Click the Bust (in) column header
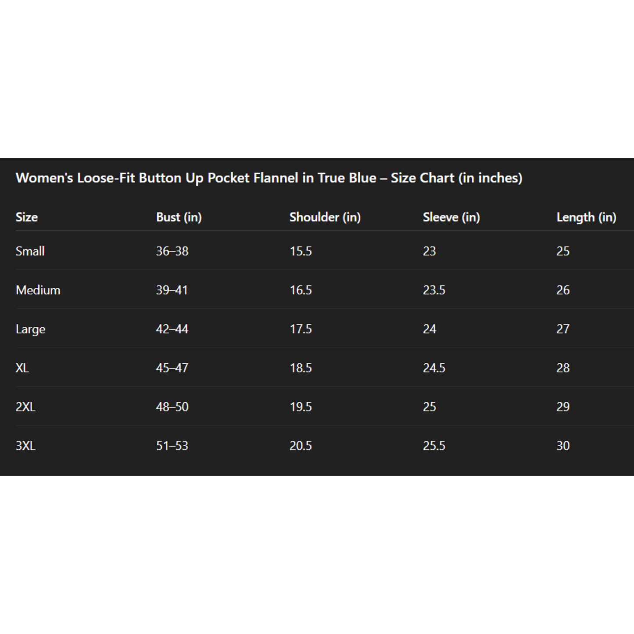This screenshot has width=634, height=634. pyautogui.click(x=179, y=217)
